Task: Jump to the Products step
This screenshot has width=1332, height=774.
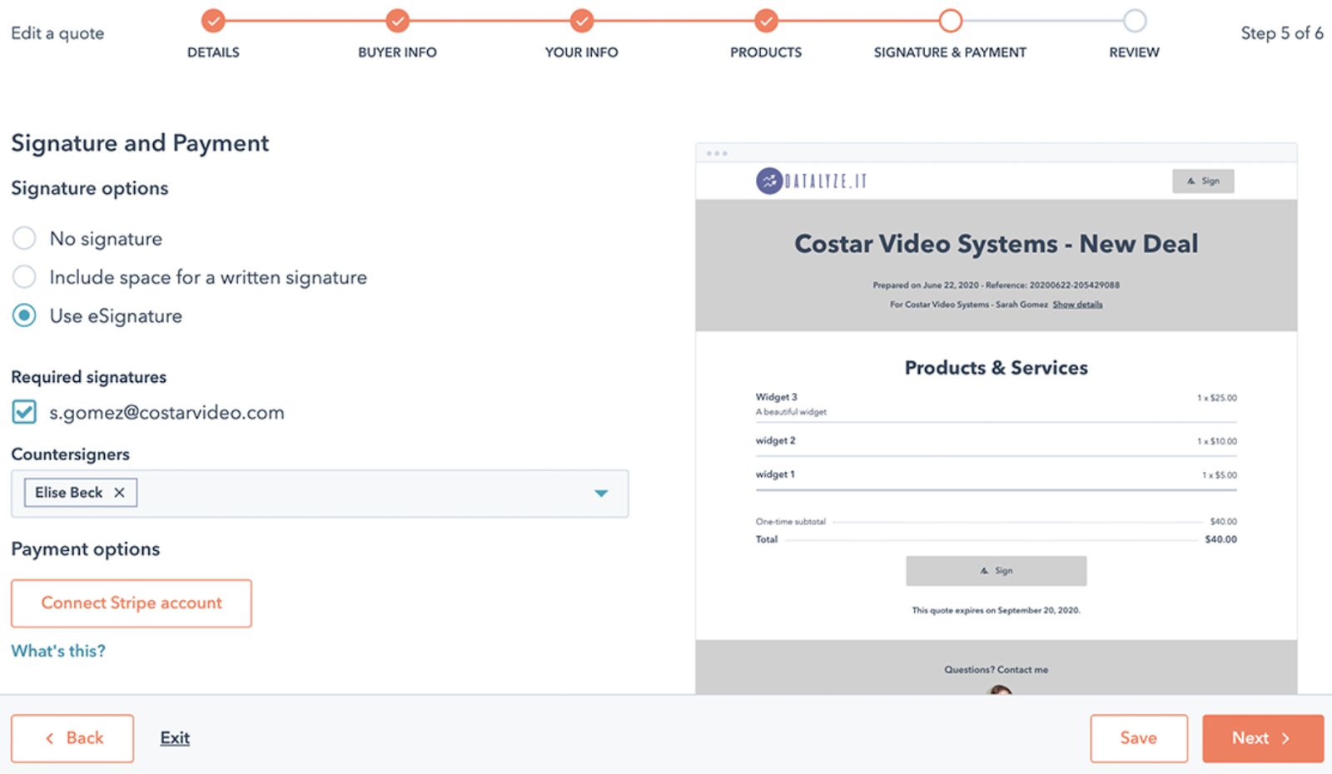Action: (x=766, y=21)
